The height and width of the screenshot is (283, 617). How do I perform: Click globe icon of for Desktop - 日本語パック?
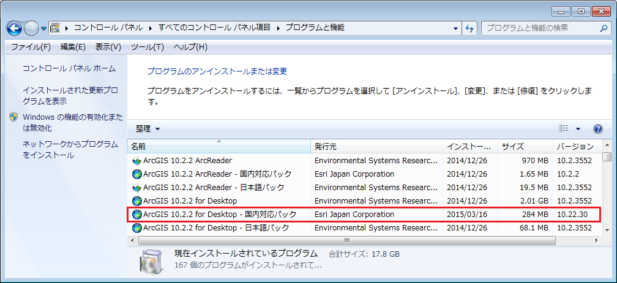tap(136, 228)
